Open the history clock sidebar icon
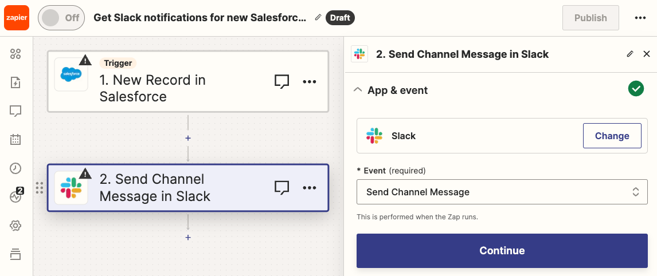Viewport: 657px width, 276px height. tap(15, 168)
